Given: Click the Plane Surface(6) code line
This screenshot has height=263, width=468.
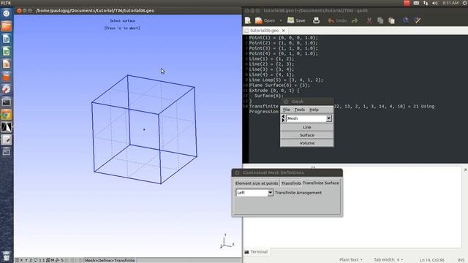Looking at the screenshot, I should [x=279, y=85].
